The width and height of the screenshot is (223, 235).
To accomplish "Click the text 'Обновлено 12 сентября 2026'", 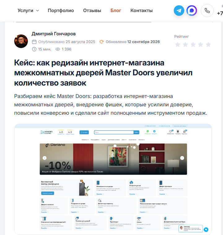I will [133, 42].
